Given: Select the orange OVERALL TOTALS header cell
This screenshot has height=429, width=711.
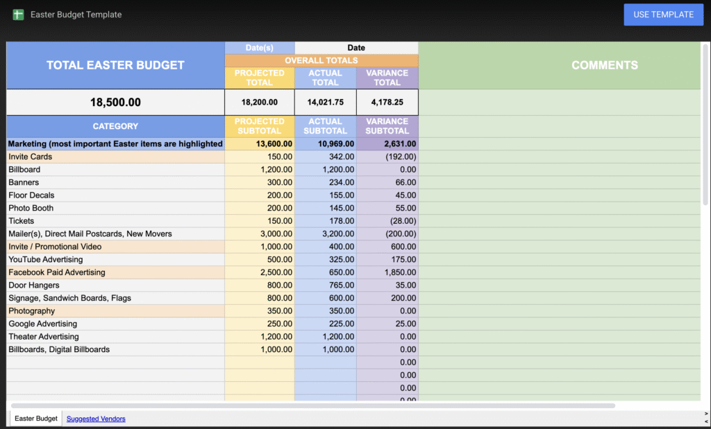Looking at the screenshot, I should pos(321,61).
